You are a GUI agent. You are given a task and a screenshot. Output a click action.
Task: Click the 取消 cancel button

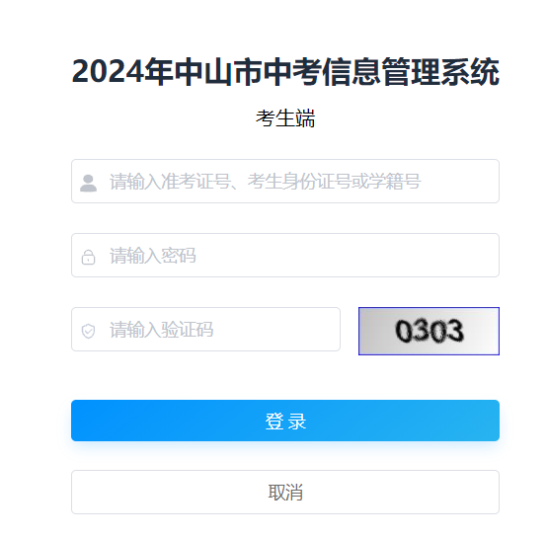point(285,492)
